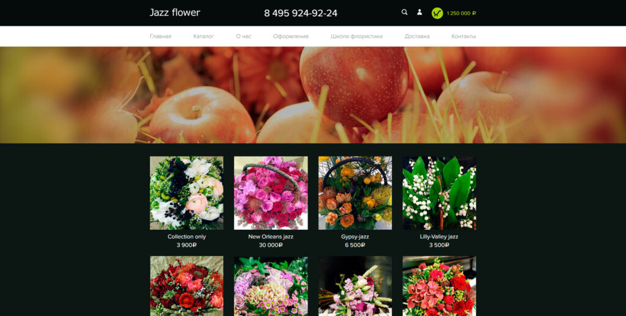Open the Gypsy-jazz bouquet photo
Screen dimensions: 626x316
(x=355, y=193)
